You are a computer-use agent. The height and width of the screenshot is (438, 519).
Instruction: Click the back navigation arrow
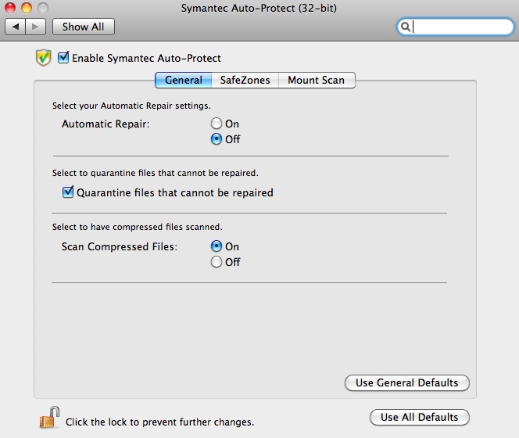point(16,27)
